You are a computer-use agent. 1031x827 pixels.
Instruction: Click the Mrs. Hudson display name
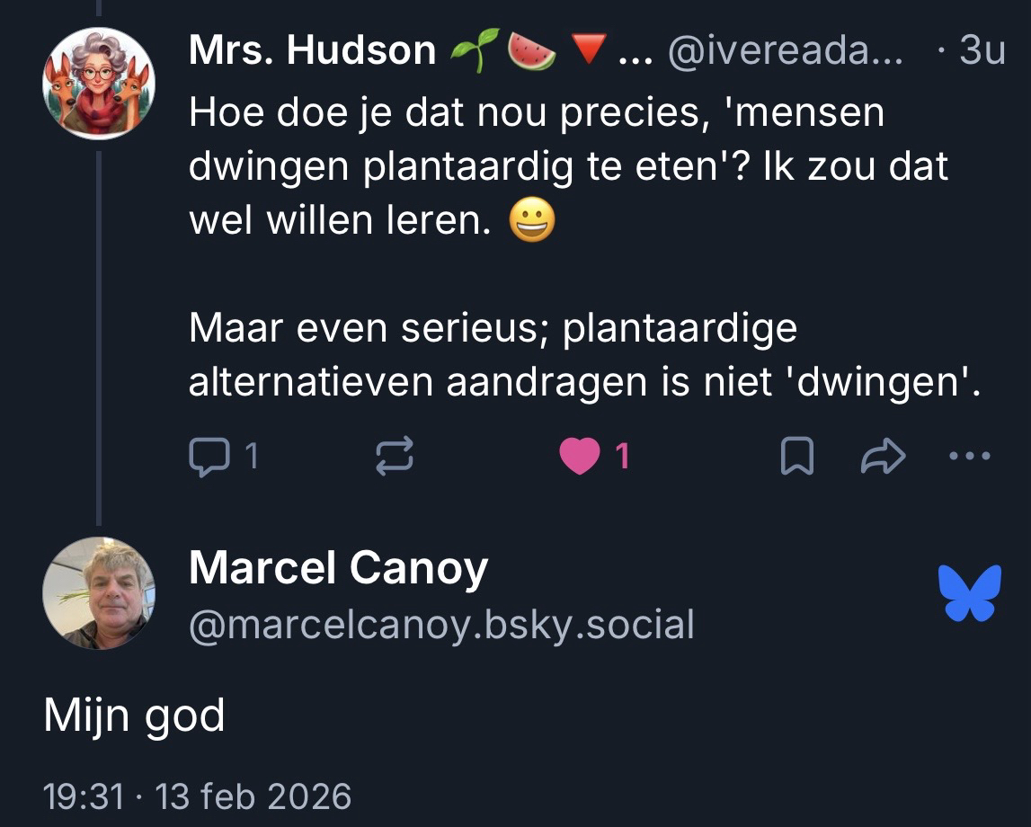tap(312, 51)
